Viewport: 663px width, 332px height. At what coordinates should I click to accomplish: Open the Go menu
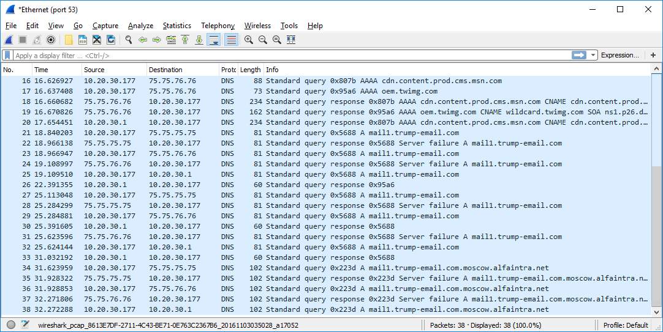pyautogui.click(x=78, y=26)
